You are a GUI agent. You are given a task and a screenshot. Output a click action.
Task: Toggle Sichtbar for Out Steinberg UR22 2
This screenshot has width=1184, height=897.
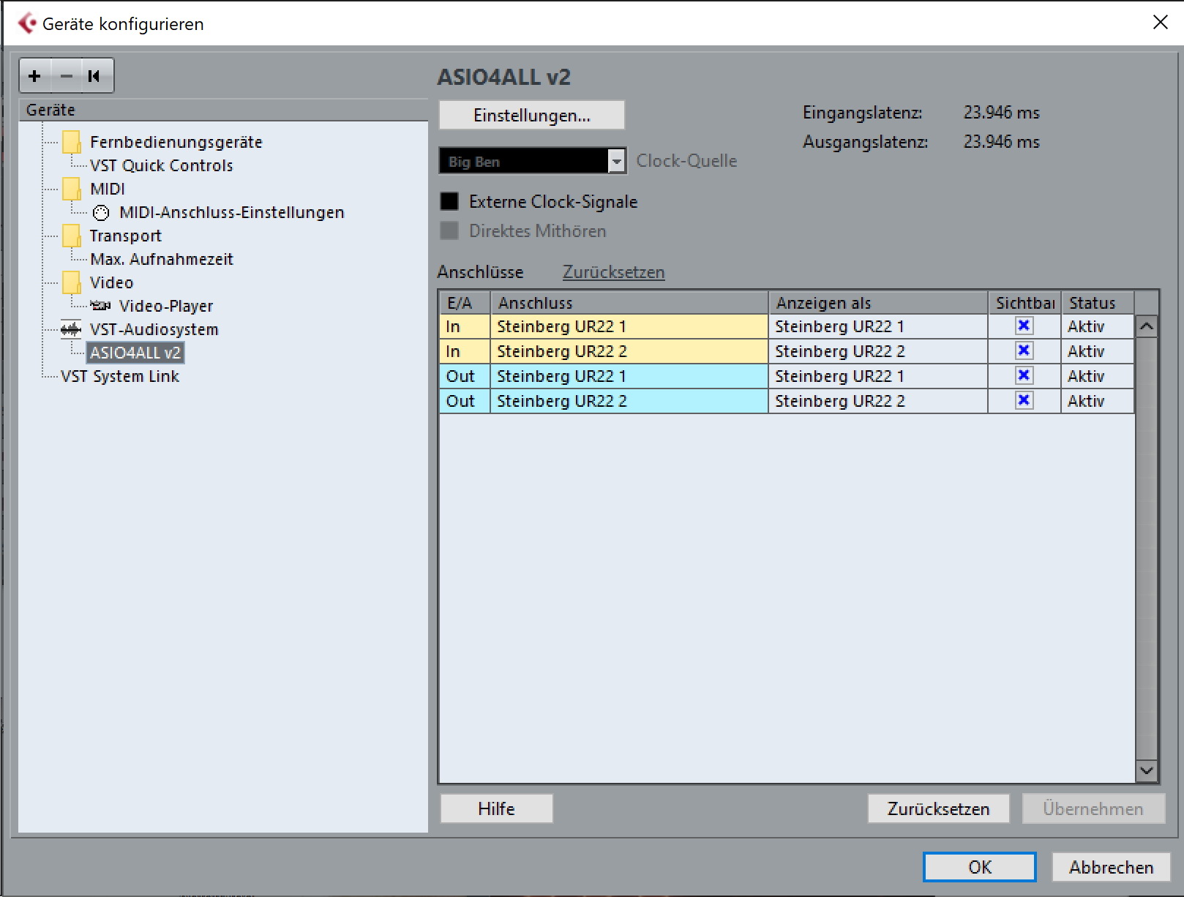pos(1024,401)
